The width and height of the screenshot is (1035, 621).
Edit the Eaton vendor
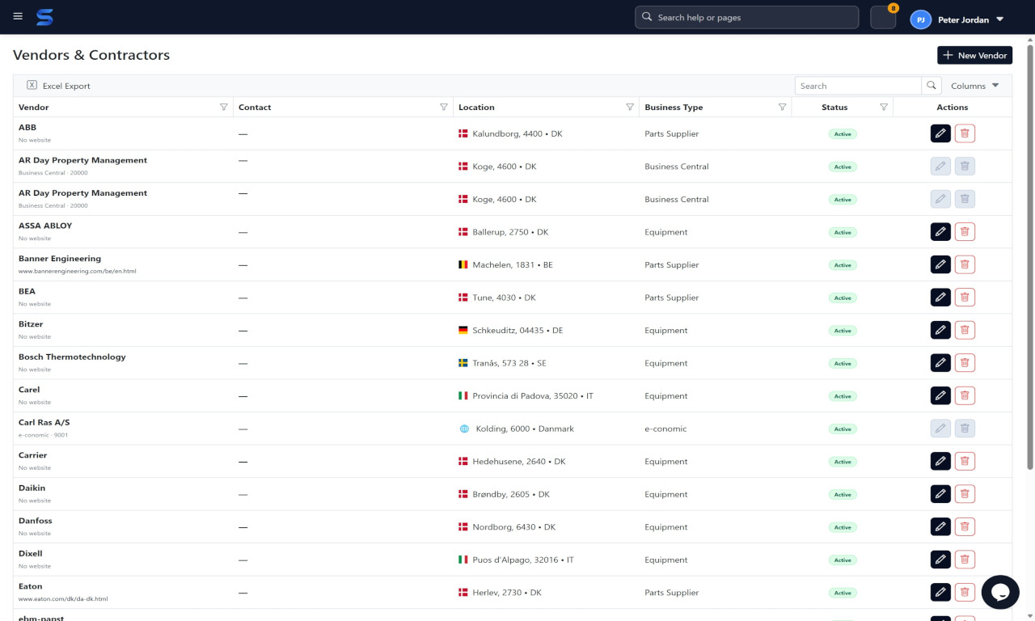[940, 592]
